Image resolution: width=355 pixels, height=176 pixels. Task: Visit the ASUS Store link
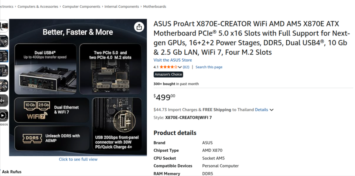click(x=172, y=60)
